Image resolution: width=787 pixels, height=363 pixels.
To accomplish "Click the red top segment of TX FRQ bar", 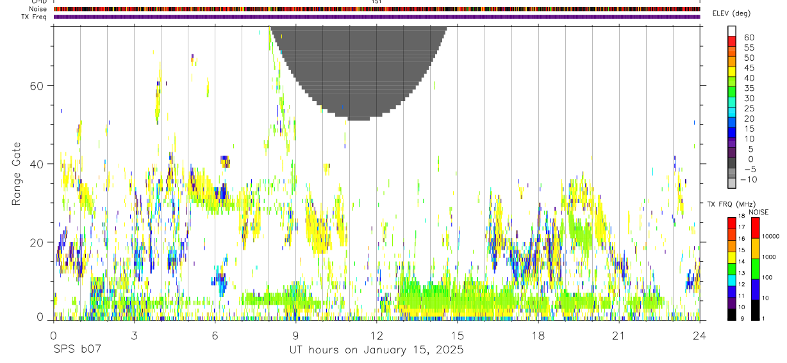I will coord(732,223).
